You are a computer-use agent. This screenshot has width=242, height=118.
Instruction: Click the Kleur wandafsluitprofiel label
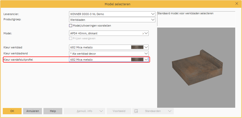(18, 59)
